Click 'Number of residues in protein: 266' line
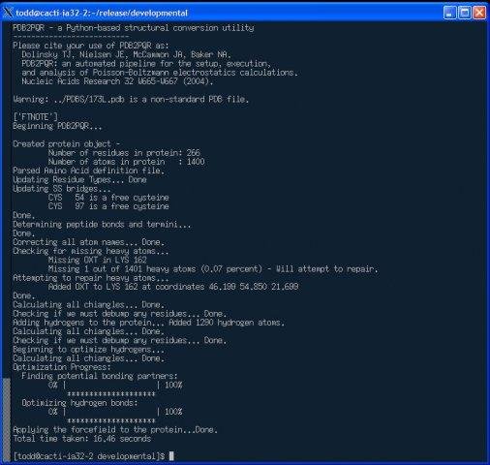Image resolution: width=490 pixels, height=465 pixels. (x=124, y=152)
